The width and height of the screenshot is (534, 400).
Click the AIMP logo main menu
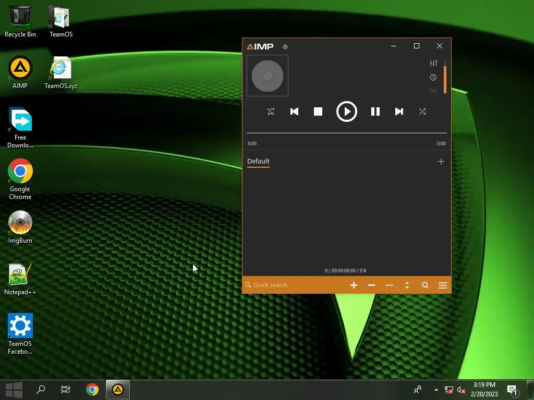click(x=260, y=46)
